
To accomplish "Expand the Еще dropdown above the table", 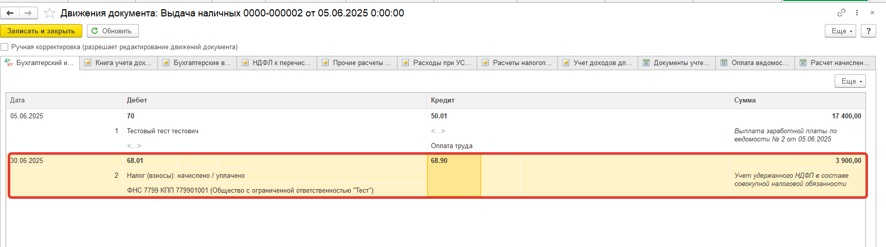I will [850, 81].
